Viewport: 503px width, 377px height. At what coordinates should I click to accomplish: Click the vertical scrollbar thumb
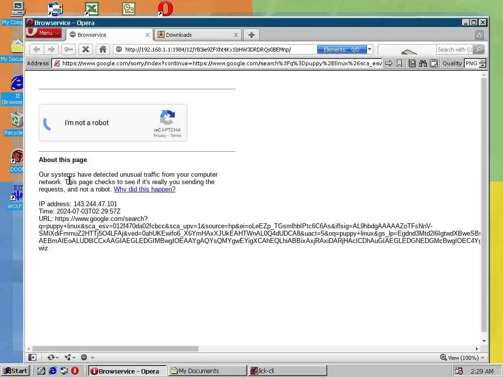[484, 204]
